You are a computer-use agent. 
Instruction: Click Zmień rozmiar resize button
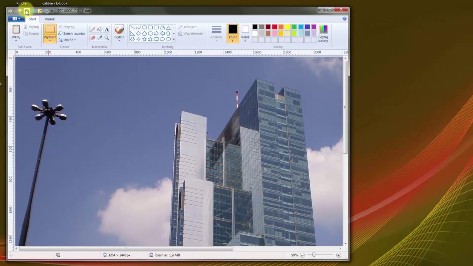[72, 33]
